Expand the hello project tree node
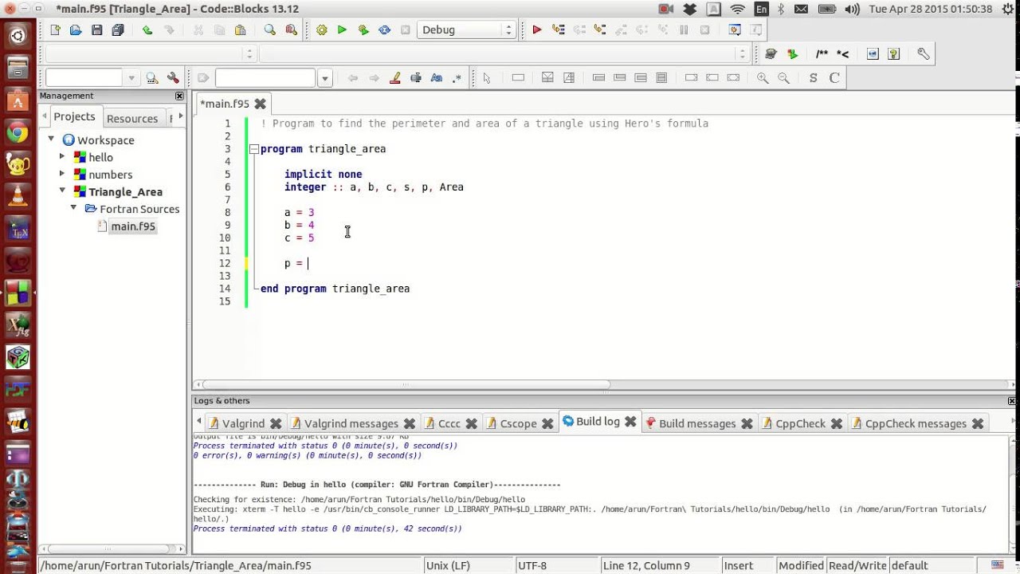Screen dimensions: 1020x574 (62, 157)
